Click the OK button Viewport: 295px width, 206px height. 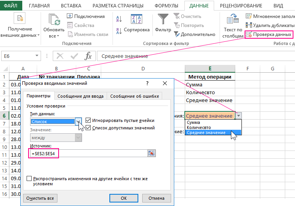[x=124, y=198]
